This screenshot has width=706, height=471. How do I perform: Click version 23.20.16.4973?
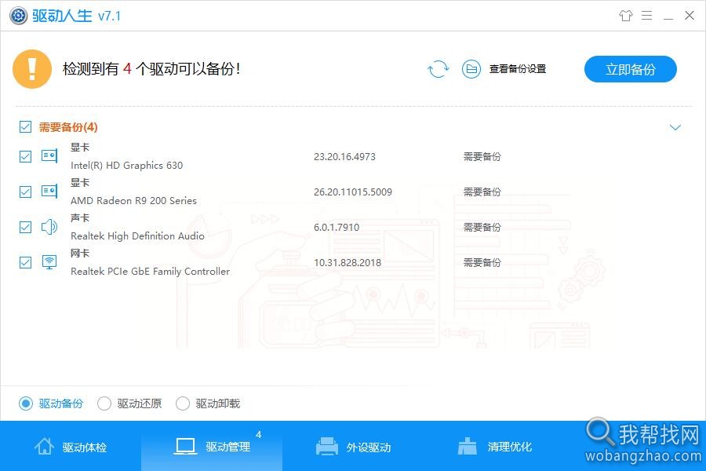point(344,156)
